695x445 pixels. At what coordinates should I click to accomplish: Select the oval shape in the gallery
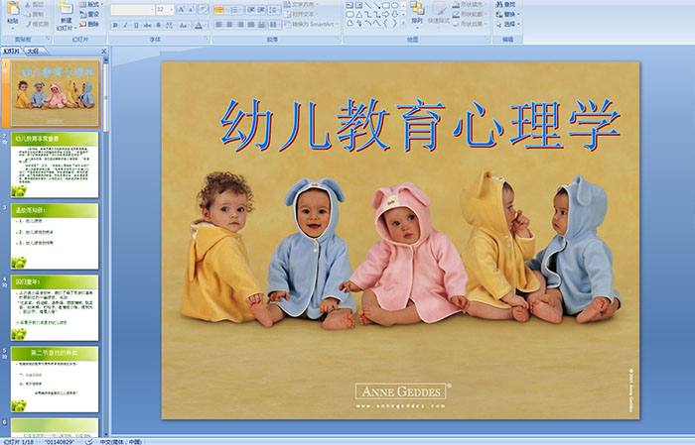point(395,5)
